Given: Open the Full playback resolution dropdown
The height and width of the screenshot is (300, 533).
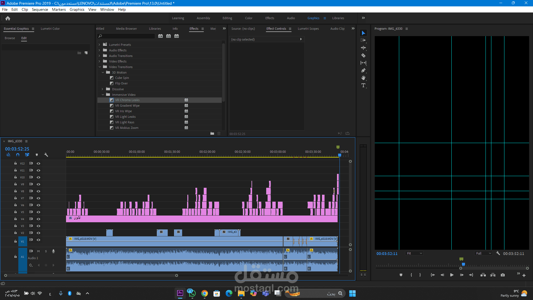Looking at the screenshot, I should click(484, 253).
